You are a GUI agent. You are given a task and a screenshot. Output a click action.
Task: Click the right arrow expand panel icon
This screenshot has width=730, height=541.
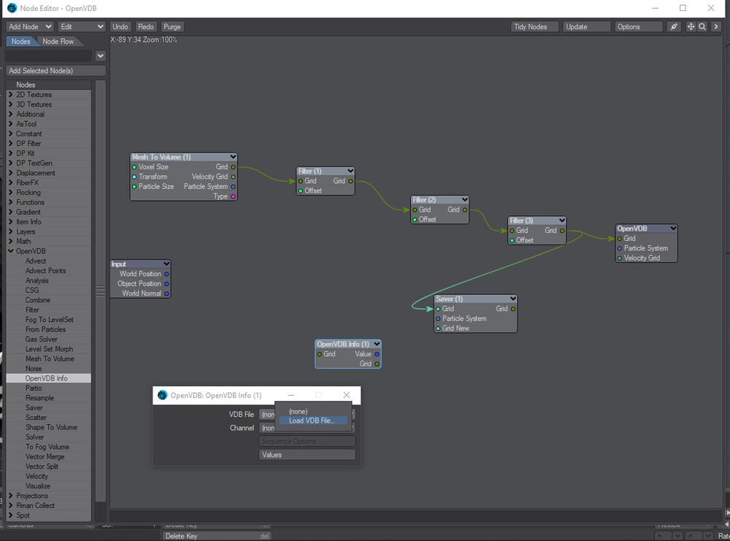point(716,26)
